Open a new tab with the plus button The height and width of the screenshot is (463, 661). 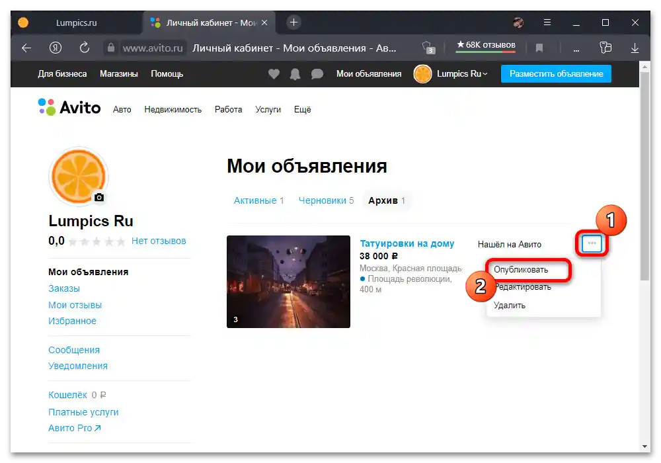pos(294,22)
